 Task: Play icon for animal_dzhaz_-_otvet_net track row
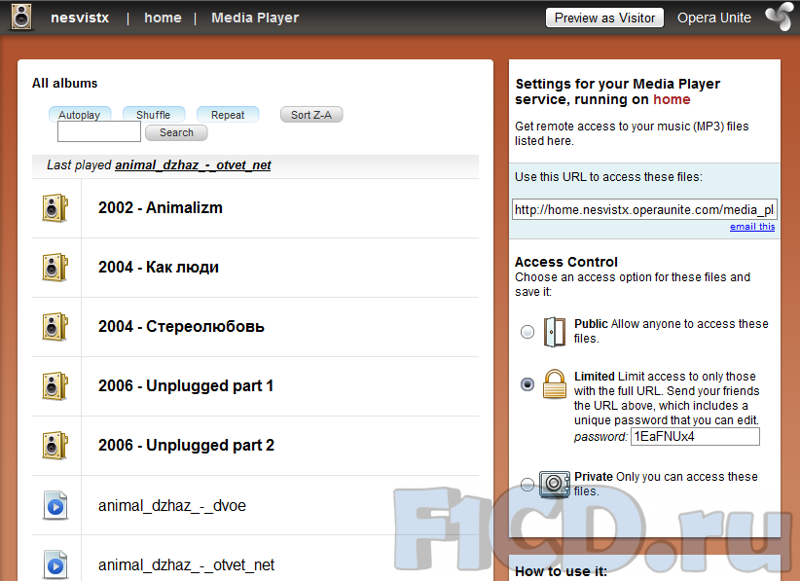55,564
